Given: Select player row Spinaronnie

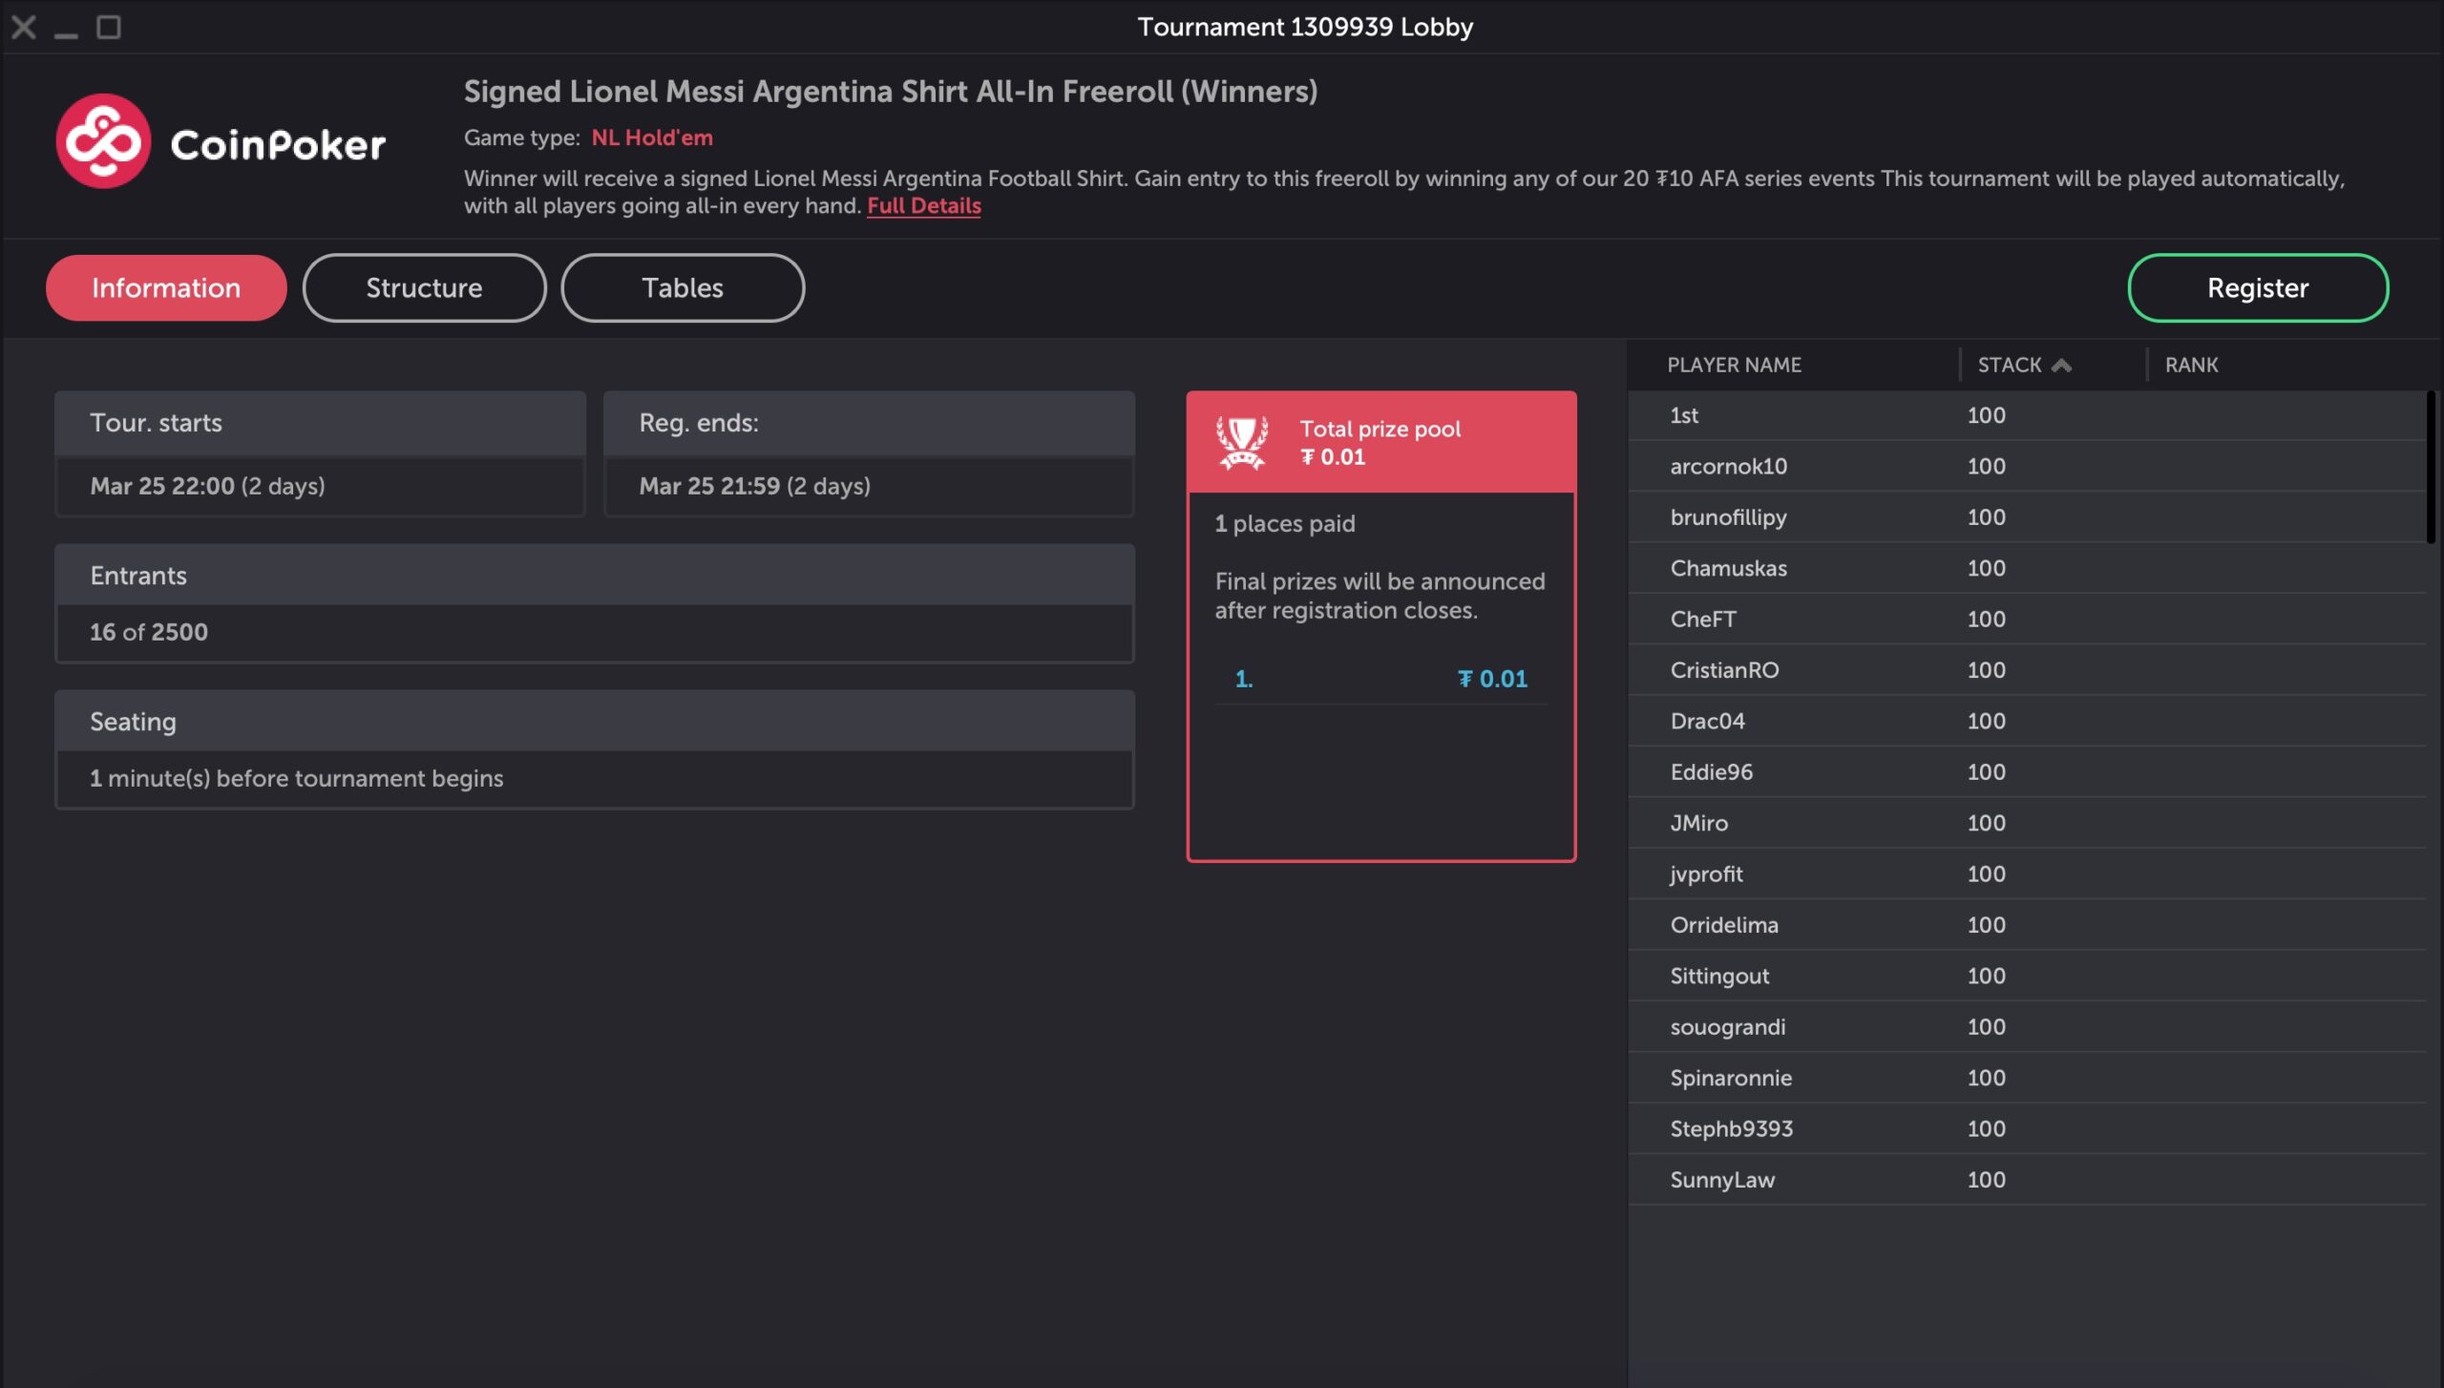Looking at the screenshot, I should 2027,1078.
